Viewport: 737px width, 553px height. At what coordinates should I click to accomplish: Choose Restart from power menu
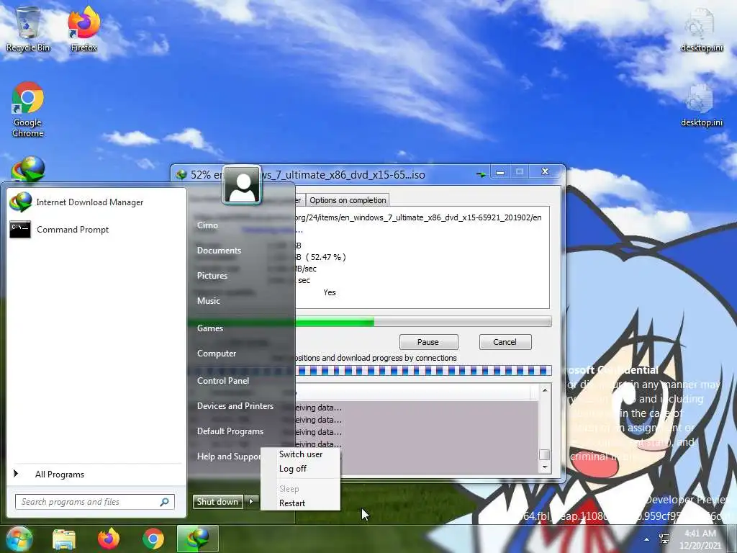(x=292, y=503)
